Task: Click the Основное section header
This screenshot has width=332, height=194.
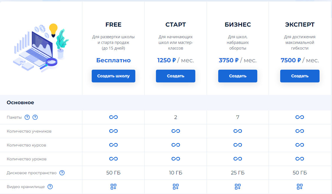Action: 20,103
